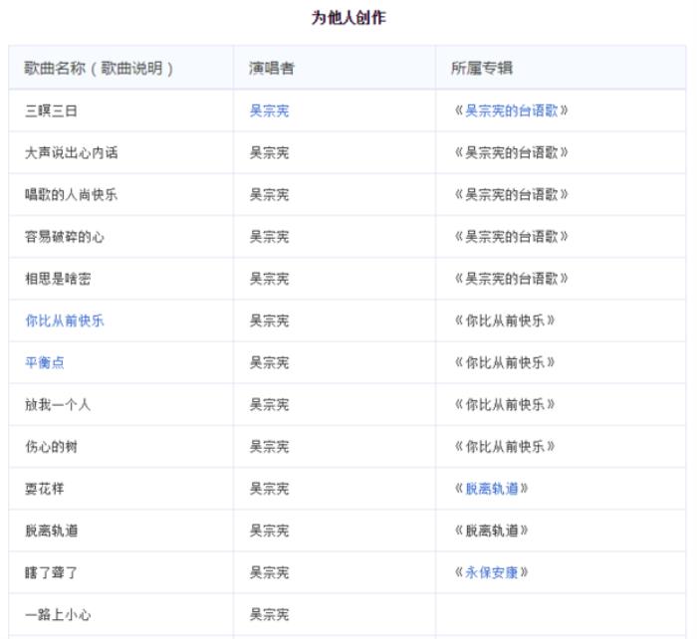The width and height of the screenshot is (697, 639).
Task: Select the song name 瞎了聋了
Action: (x=51, y=572)
